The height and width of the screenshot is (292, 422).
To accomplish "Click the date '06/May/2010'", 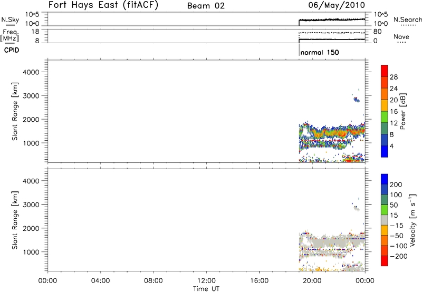I will click(x=337, y=5).
